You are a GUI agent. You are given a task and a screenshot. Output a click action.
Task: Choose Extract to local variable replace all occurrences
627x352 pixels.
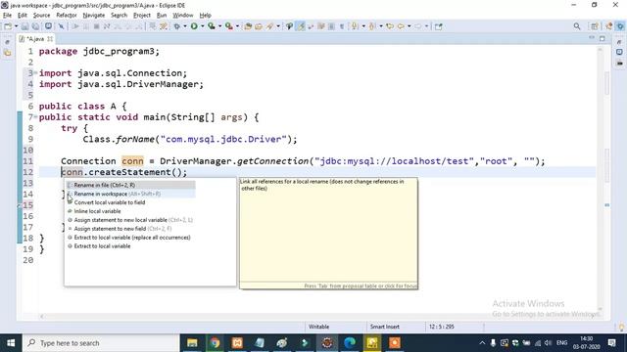(131, 238)
